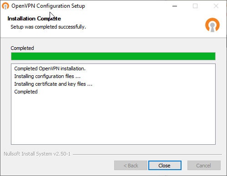
Task: Click the disabled maximize window button
Action: coord(195,6)
